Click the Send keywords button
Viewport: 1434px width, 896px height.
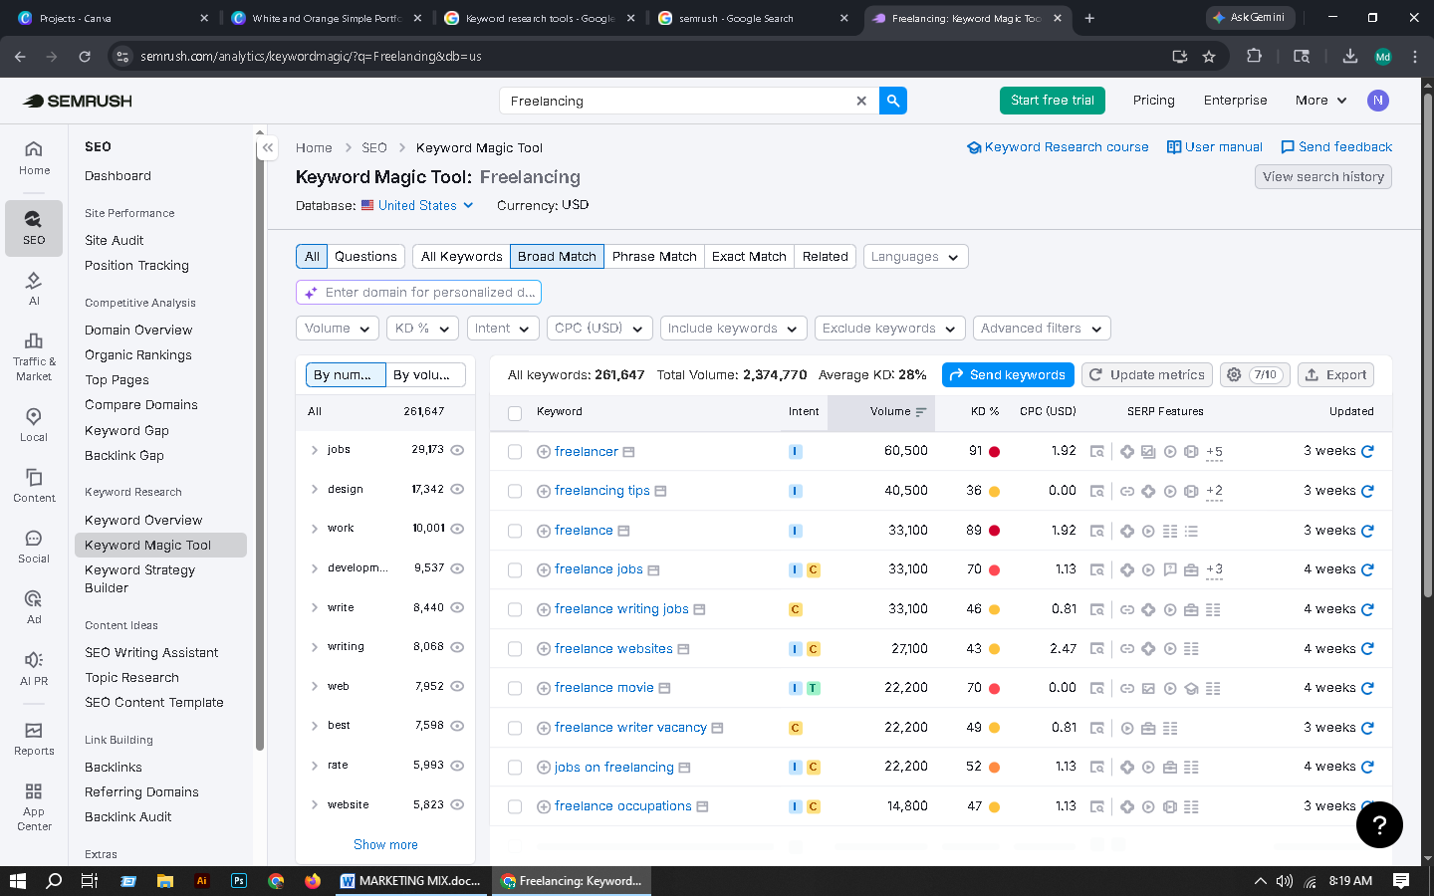click(1008, 374)
